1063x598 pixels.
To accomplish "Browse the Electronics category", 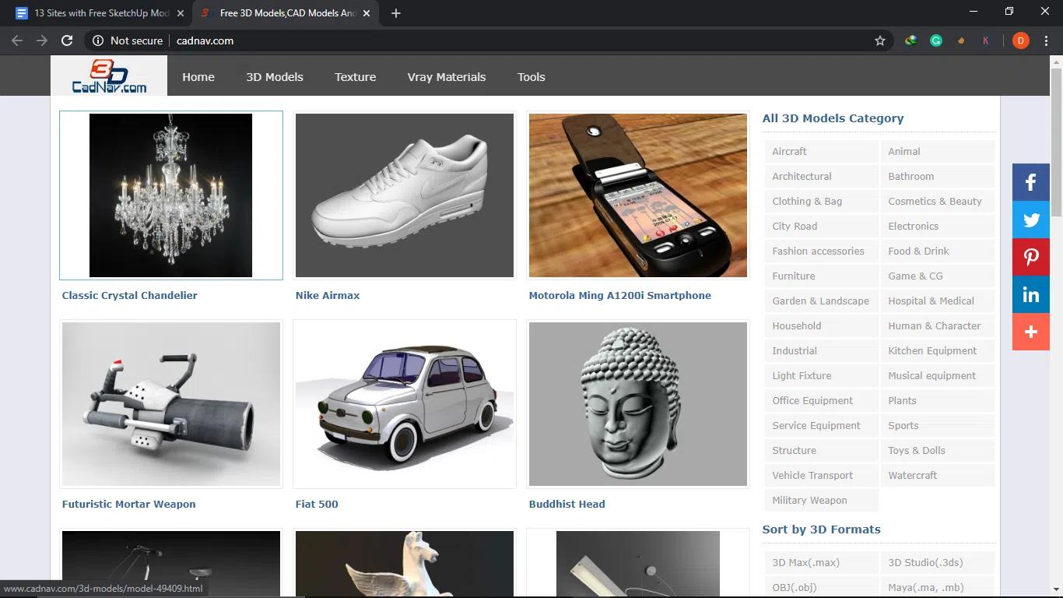I will pos(912,226).
